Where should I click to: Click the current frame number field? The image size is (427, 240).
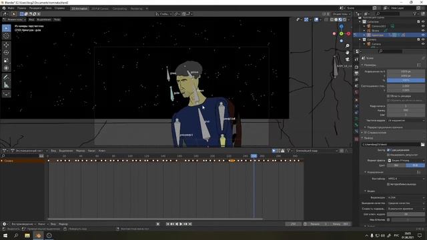pos(294,224)
